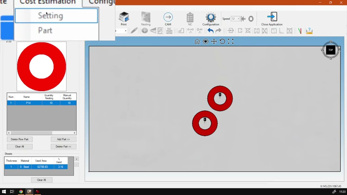
Task: Click 10 in the Quantity Nesting column
Action: coord(51,103)
